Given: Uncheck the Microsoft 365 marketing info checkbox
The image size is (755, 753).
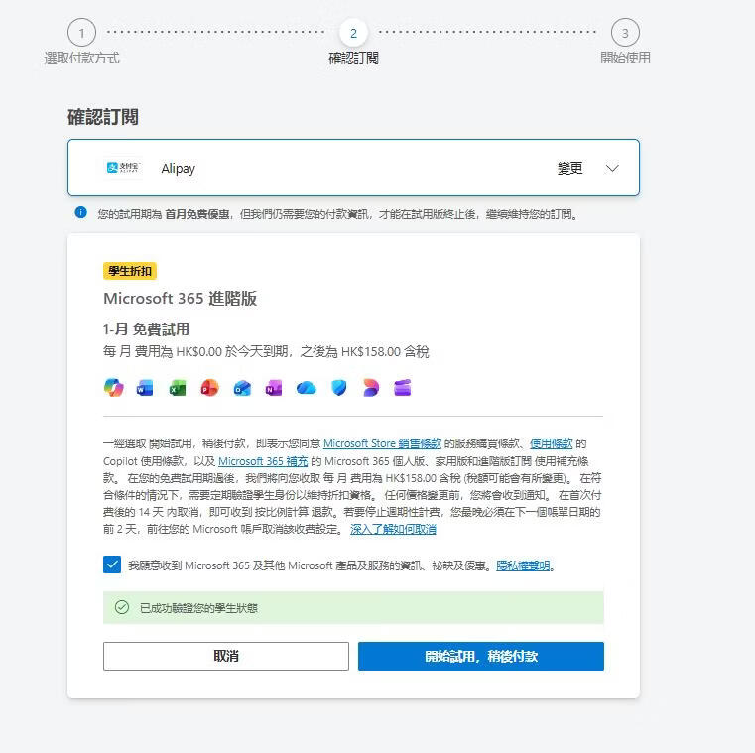Looking at the screenshot, I should [x=111, y=565].
